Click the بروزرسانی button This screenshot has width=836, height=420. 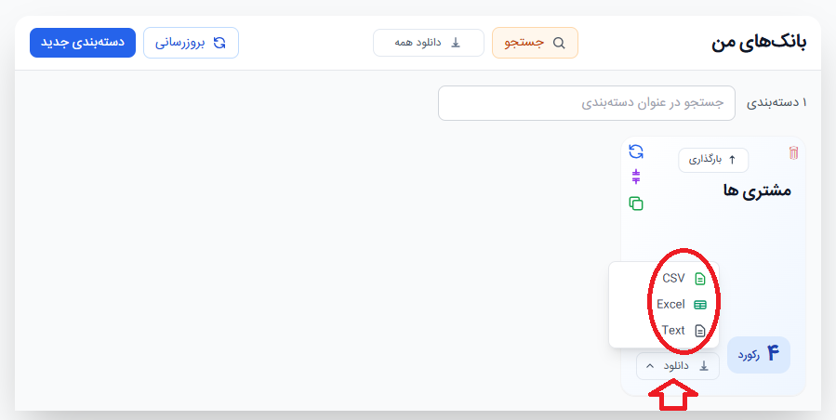point(191,43)
